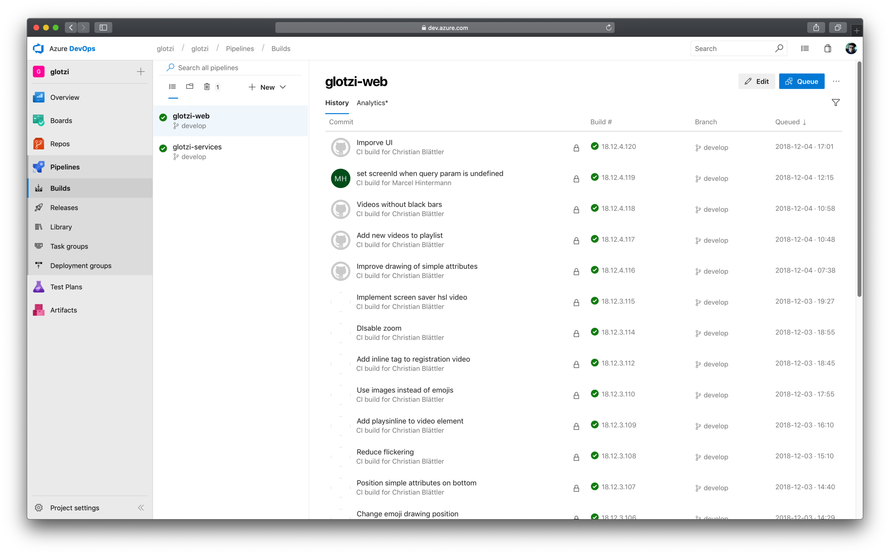This screenshot has height=555, width=890.
Task: Open the user profile avatar
Action: click(x=851, y=48)
